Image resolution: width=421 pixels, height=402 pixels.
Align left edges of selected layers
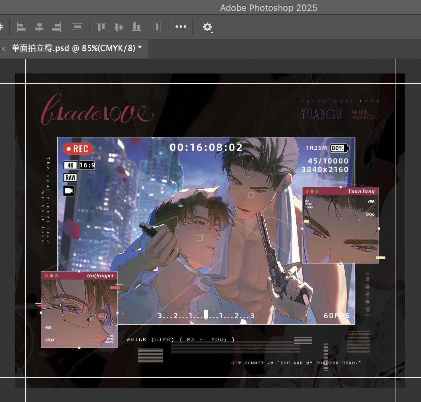21,27
